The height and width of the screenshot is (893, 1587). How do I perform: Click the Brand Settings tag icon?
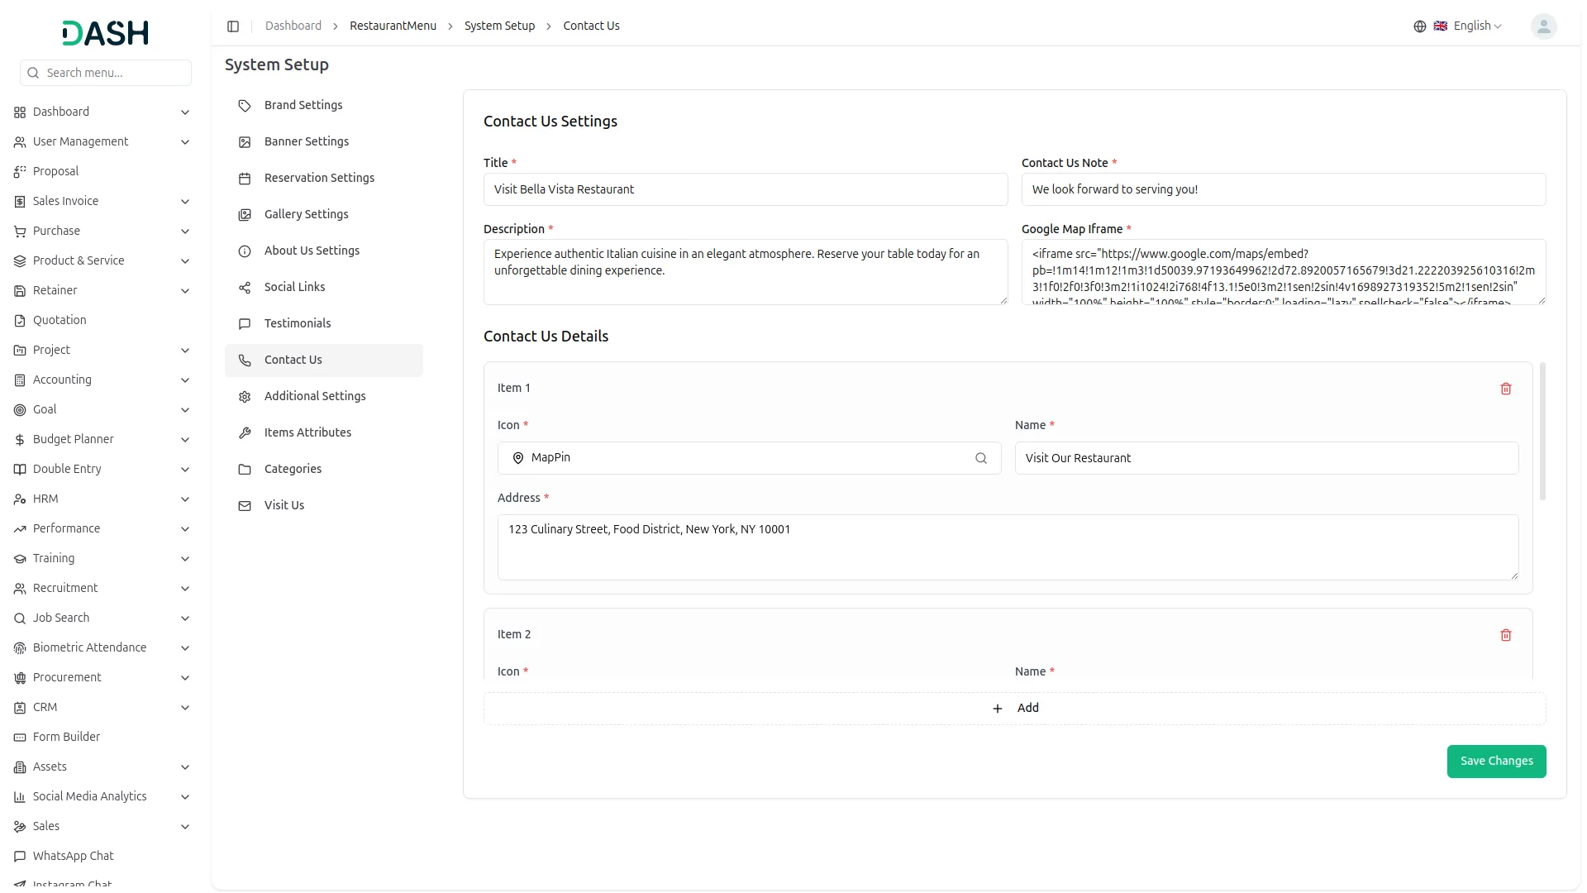245,106
